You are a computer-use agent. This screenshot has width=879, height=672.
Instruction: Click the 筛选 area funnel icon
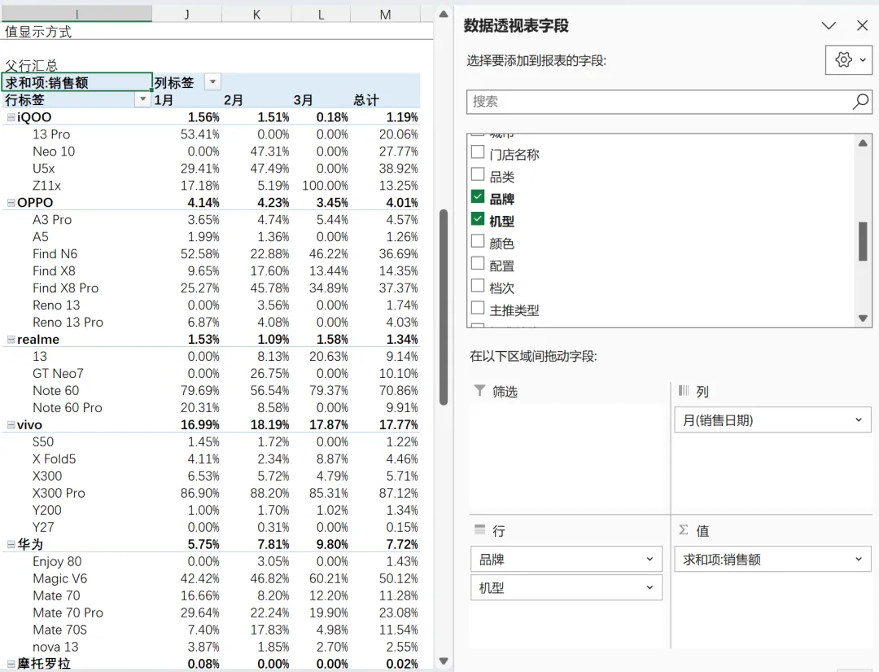tap(480, 390)
